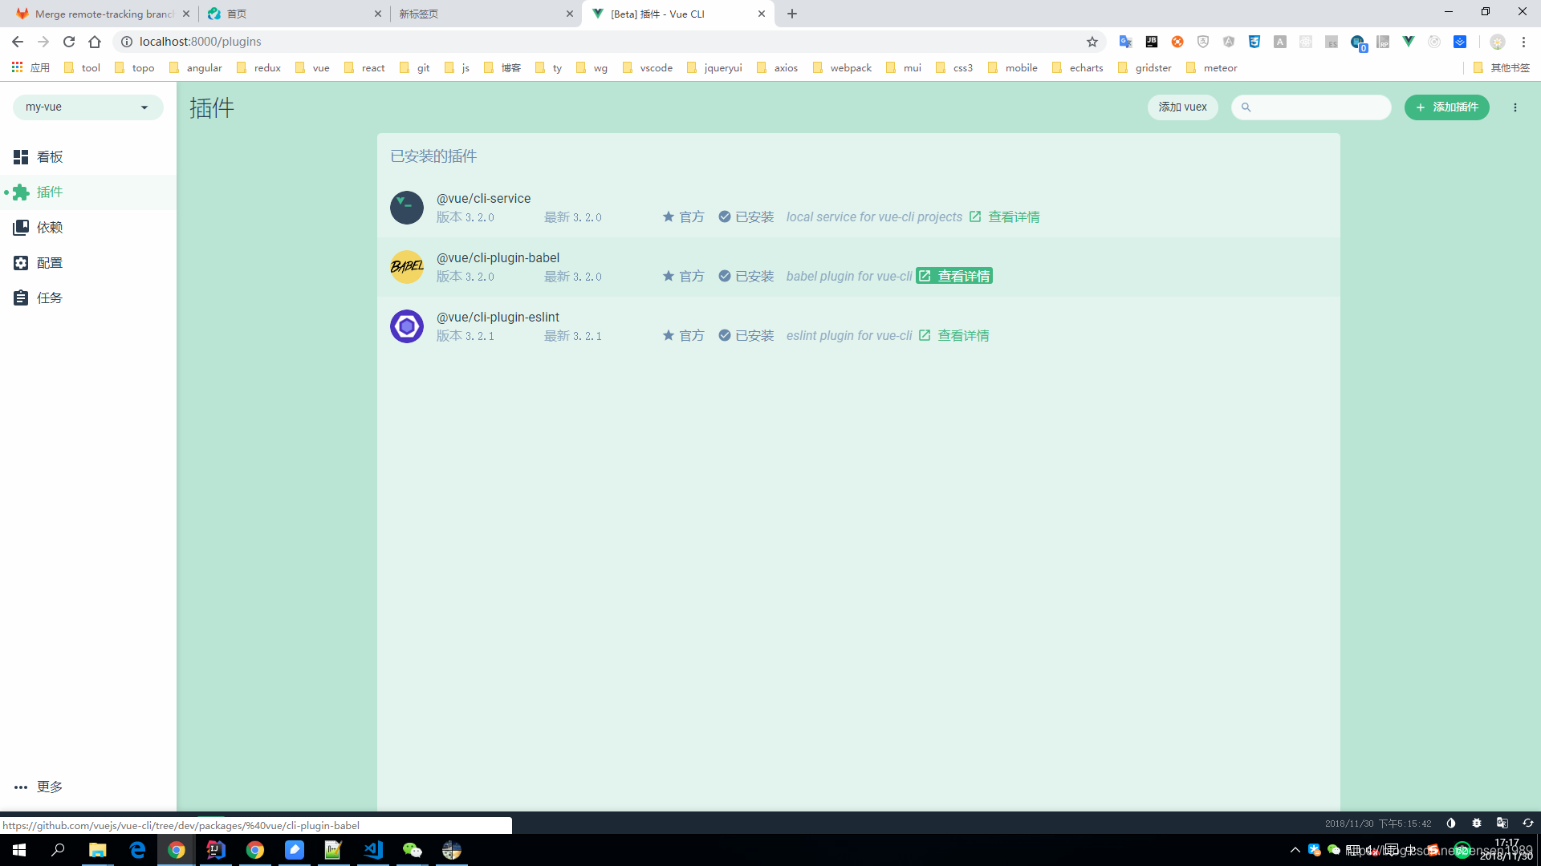The height and width of the screenshot is (866, 1541).
Task: Open the Google Translate extension
Action: (x=1125, y=42)
